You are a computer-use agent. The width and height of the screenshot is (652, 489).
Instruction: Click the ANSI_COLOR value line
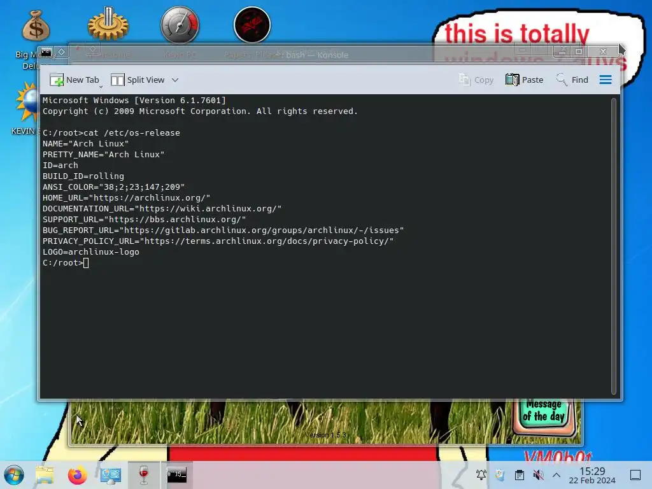[113, 187]
